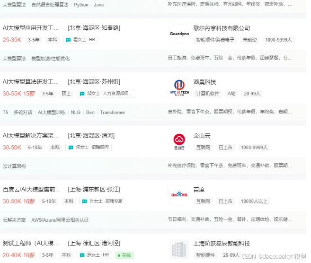
Task: Open job AI大模型应用开发工... listing
Action: click(x=31, y=28)
